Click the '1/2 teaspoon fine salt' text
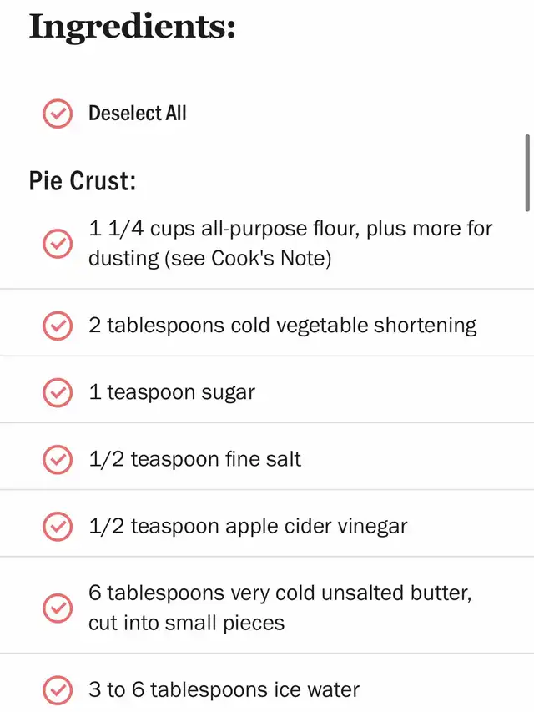Image resolution: width=534 pixels, height=712 pixels. point(194,459)
